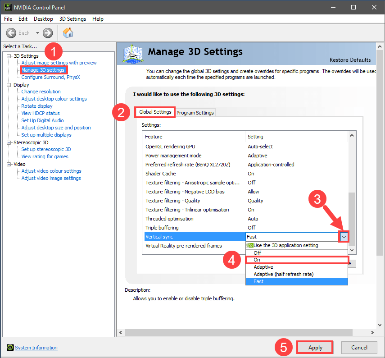Screen dimensions: 385x358
Task: Choose Off in Vertical sync list
Action: click(297, 253)
